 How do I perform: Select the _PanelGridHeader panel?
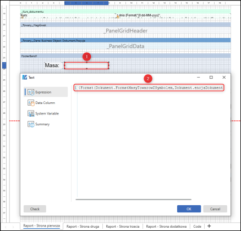(125, 31)
